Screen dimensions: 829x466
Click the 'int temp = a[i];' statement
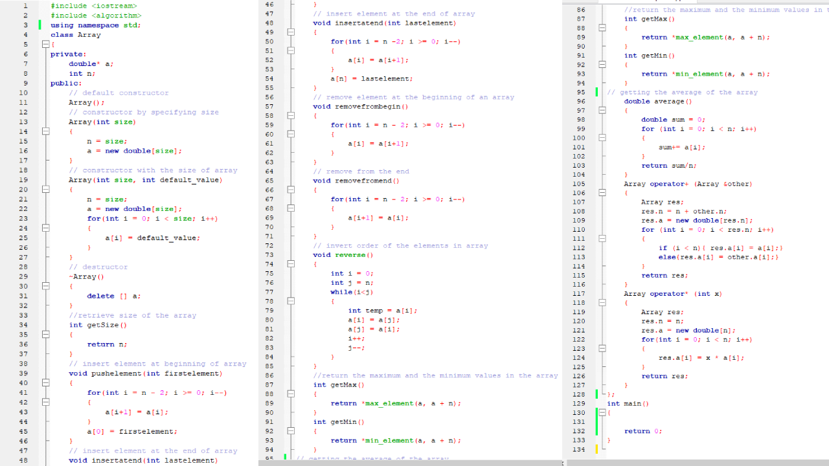[383, 311]
